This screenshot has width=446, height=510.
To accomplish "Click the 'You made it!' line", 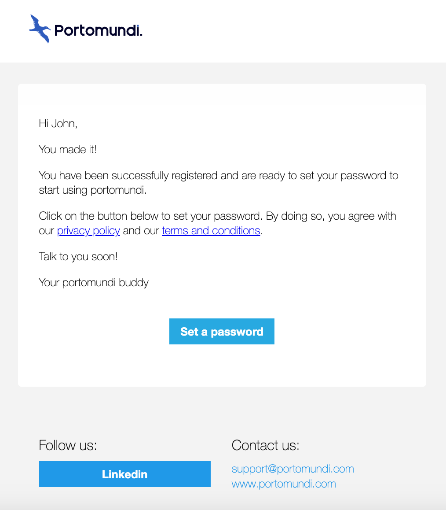I will point(68,150).
